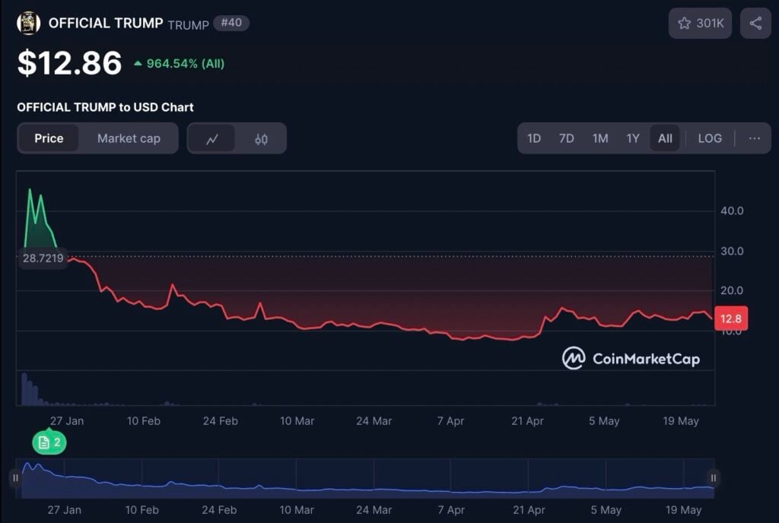The width and height of the screenshot is (779, 523).
Task: Set chart range to 1D
Action: pos(534,138)
